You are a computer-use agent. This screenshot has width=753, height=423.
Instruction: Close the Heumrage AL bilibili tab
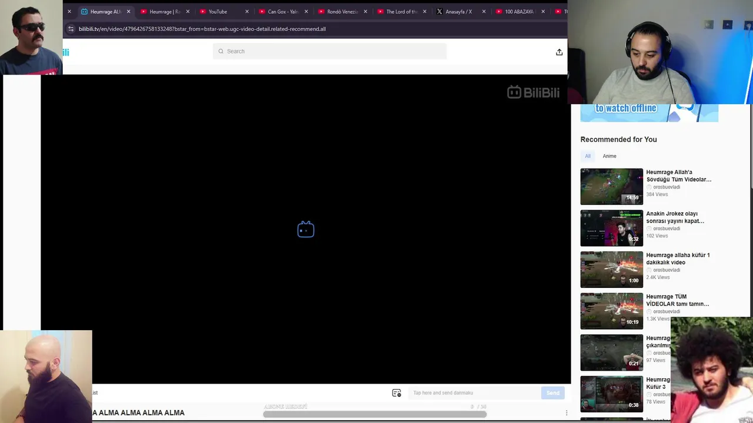coord(128,12)
